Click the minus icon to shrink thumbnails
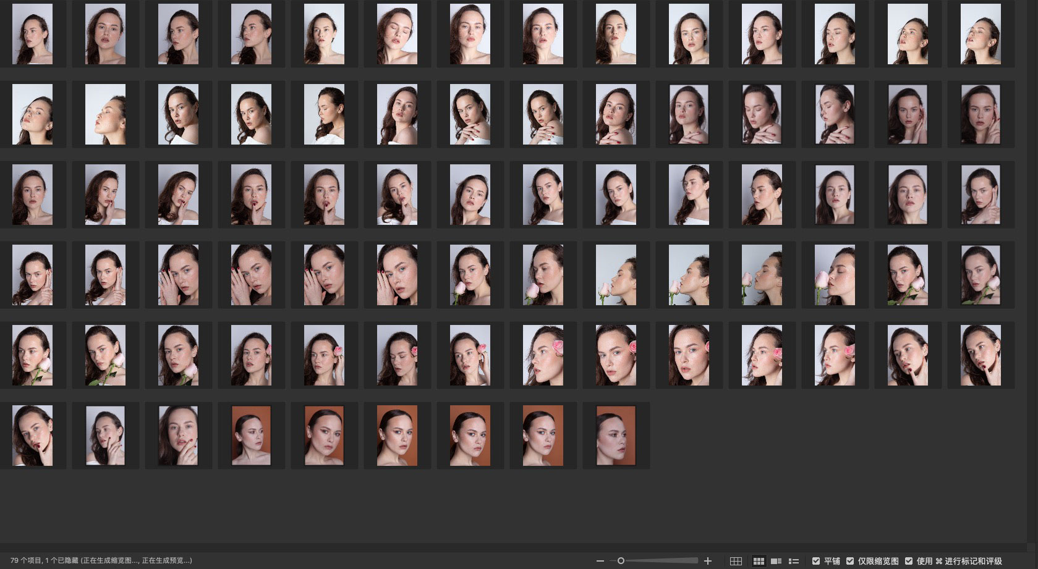Image resolution: width=1038 pixels, height=569 pixels. [600, 561]
